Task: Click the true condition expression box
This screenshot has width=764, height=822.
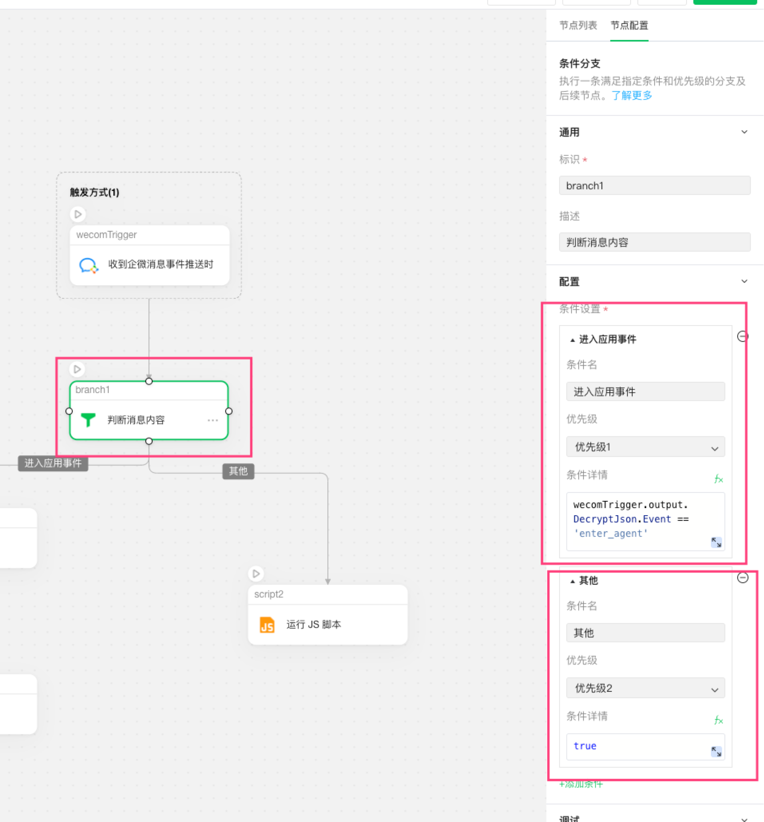Action: click(645, 747)
